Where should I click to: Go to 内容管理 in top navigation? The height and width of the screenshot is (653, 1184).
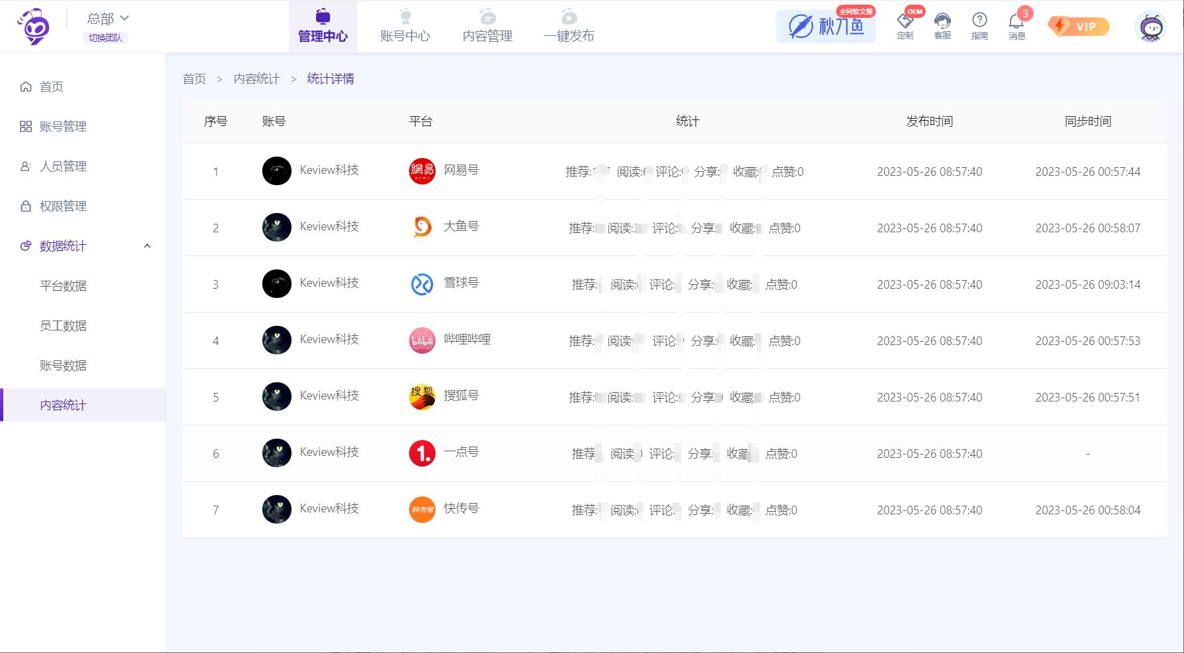point(487,27)
